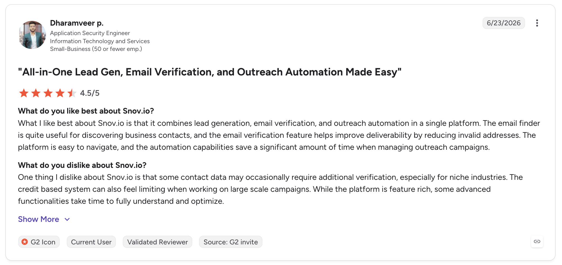Click the fourth rating star
562x265 pixels.
[60, 93]
